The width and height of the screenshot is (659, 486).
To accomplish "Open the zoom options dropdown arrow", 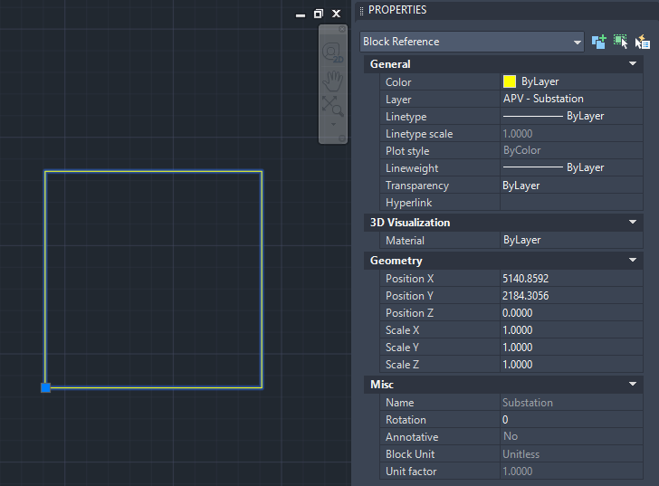I will coord(333,124).
